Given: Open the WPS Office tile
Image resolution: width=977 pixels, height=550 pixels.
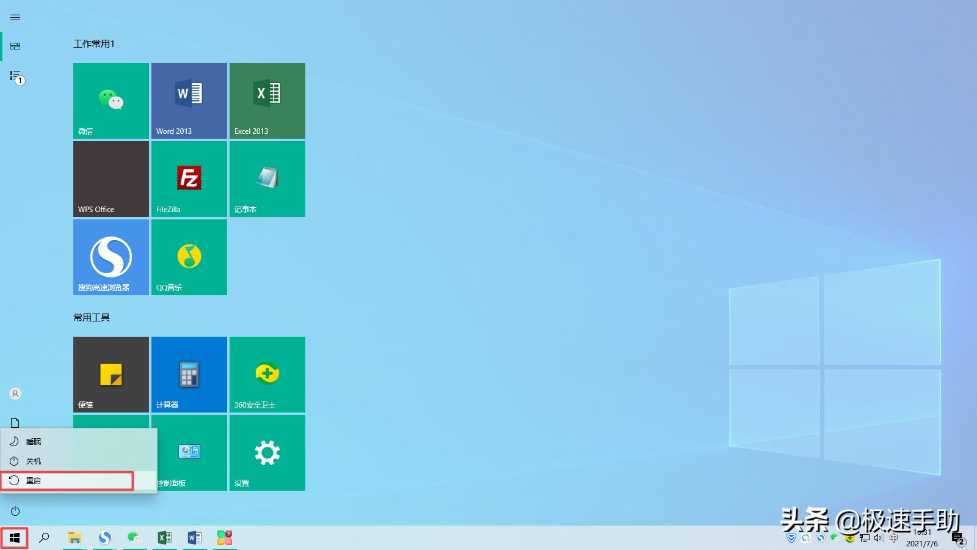Looking at the screenshot, I should 111,179.
